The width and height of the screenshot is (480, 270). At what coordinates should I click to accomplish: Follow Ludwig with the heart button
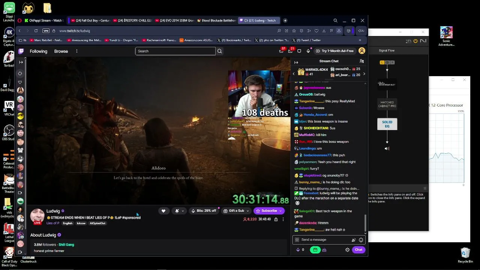coord(163,211)
